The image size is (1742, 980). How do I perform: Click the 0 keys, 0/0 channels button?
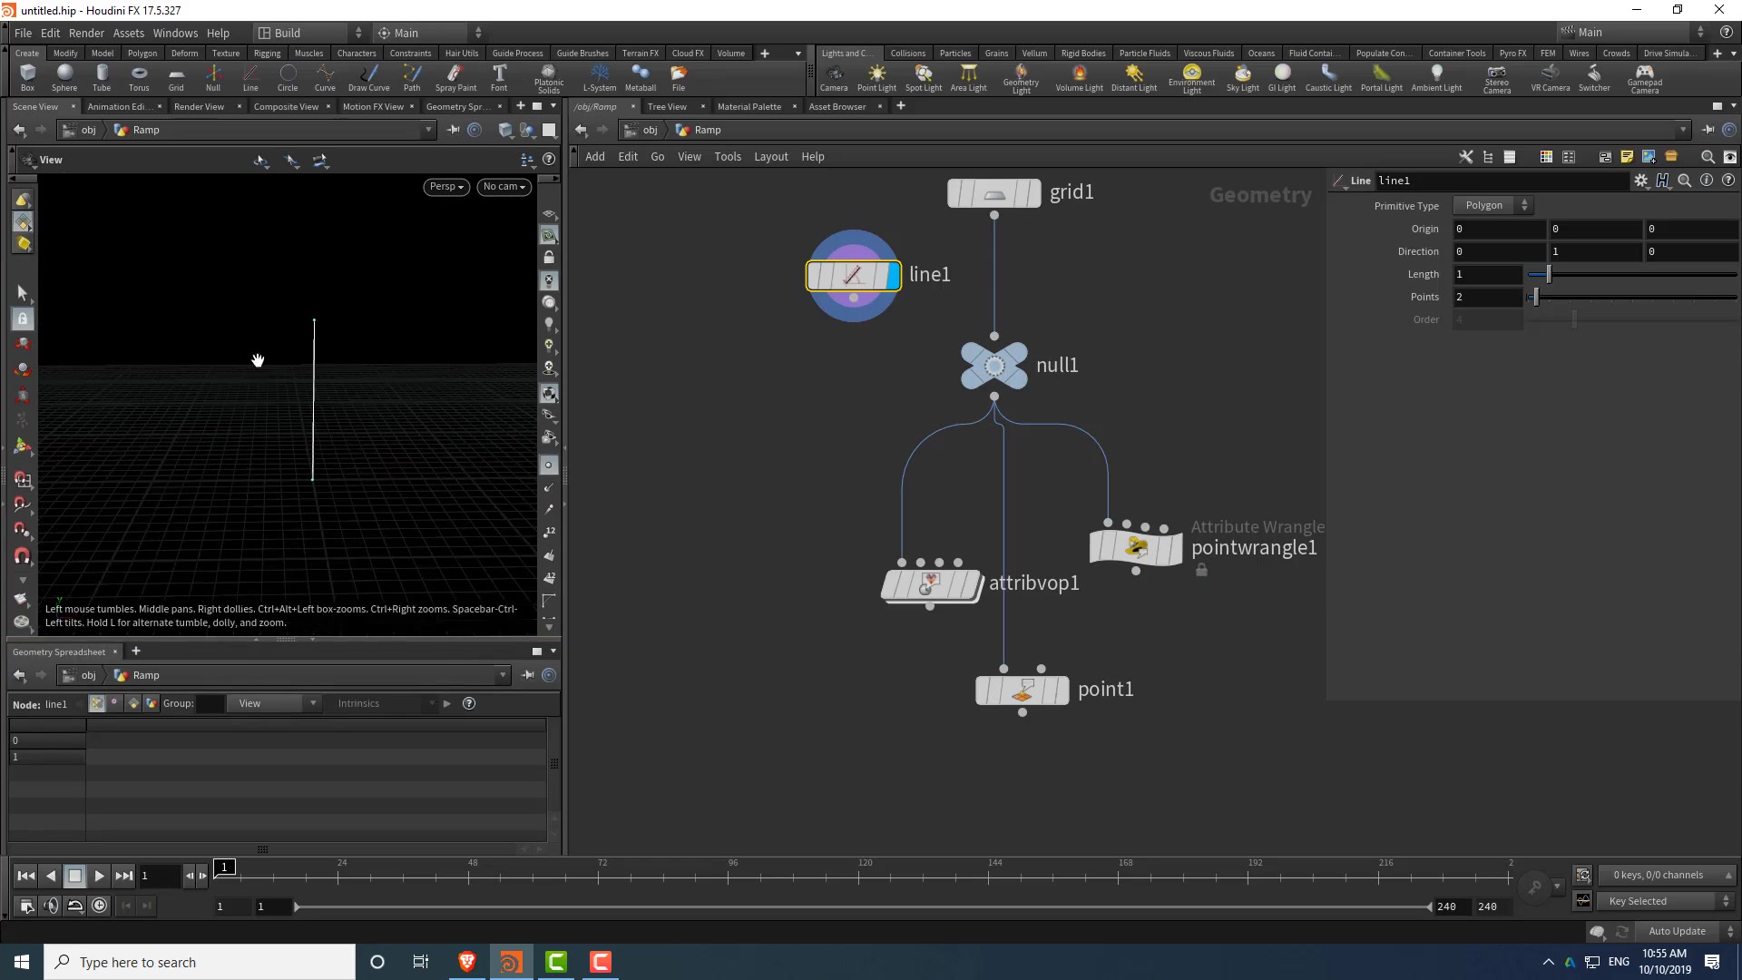coord(1666,875)
